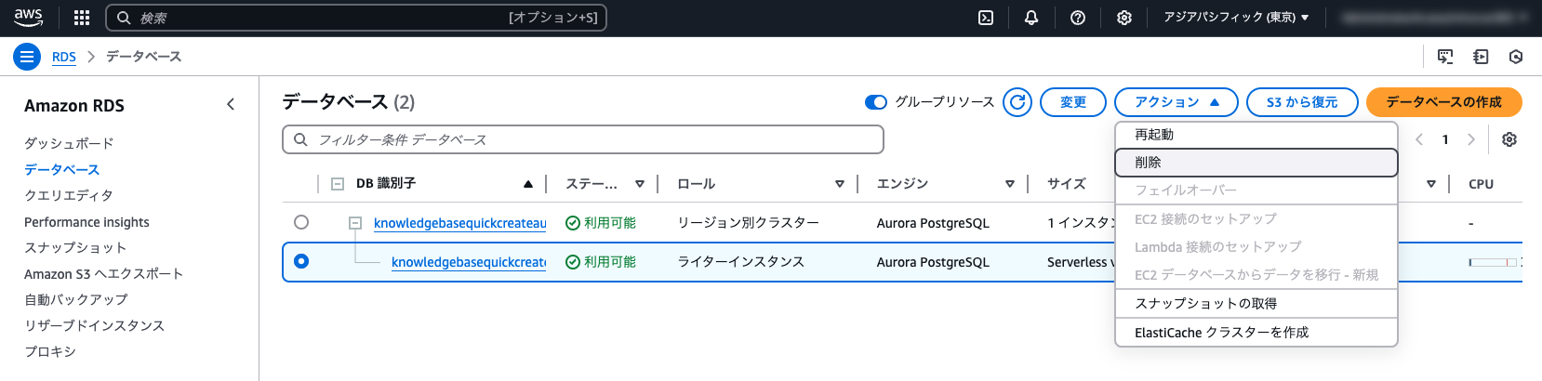
Task: Open the services grid menu
Action: [82, 18]
